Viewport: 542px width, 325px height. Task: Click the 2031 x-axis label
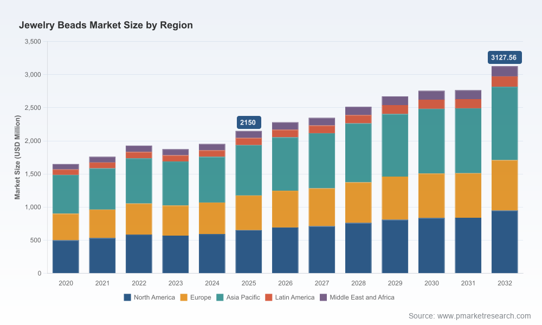[x=468, y=283]
